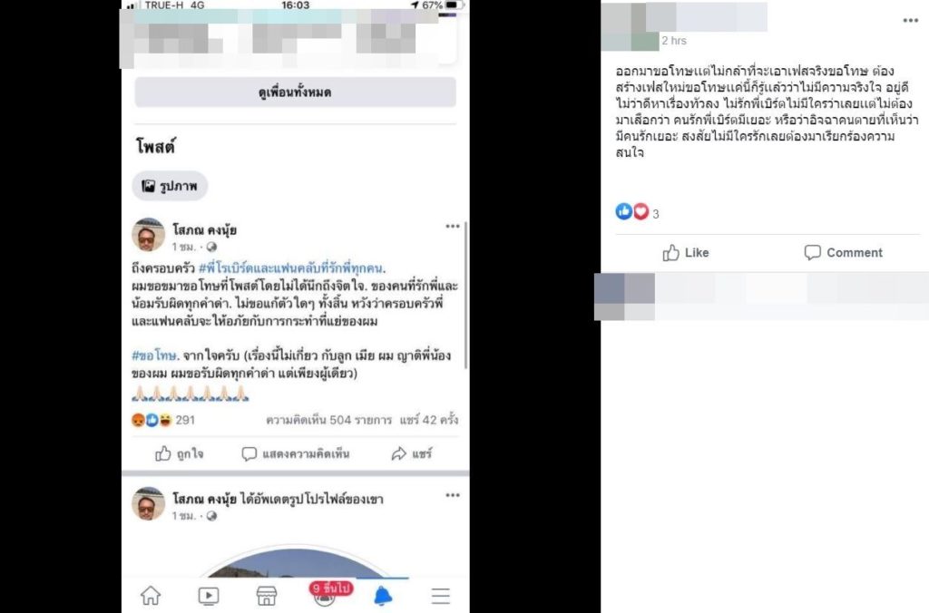Open three-dot options on profile picture update post
Screen dimensions: 929x613
(x=453, y=495)
